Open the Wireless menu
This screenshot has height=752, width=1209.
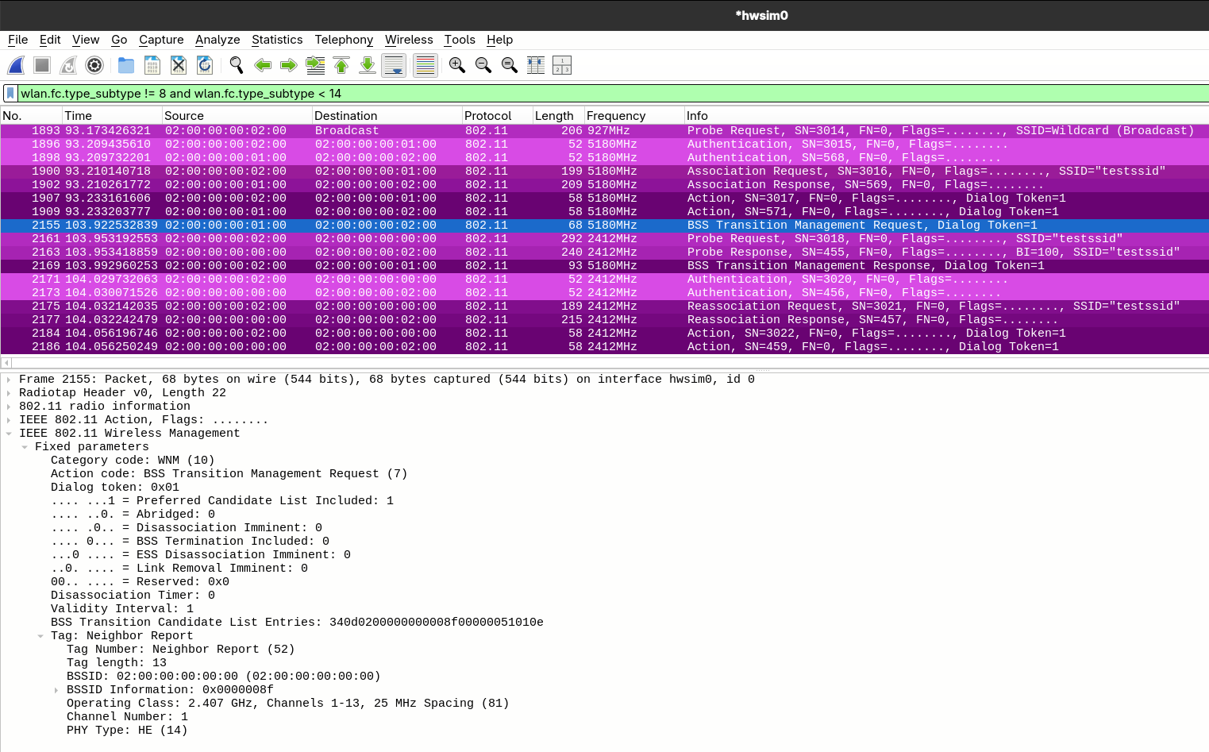409,40
